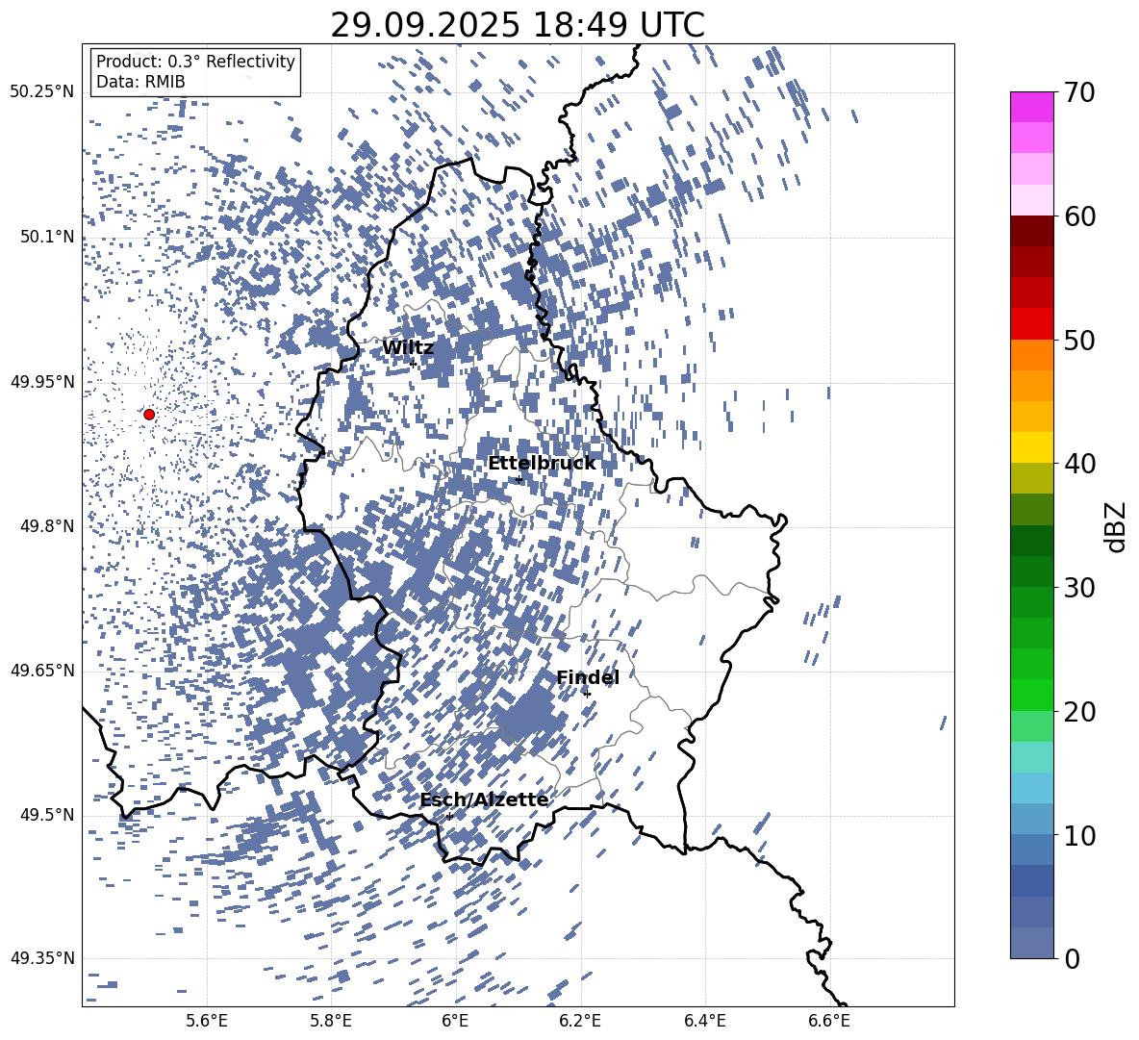Click the 49.65°N latitude label
This screenshot has width=1139, height=1040.
[x=42, y=671]
